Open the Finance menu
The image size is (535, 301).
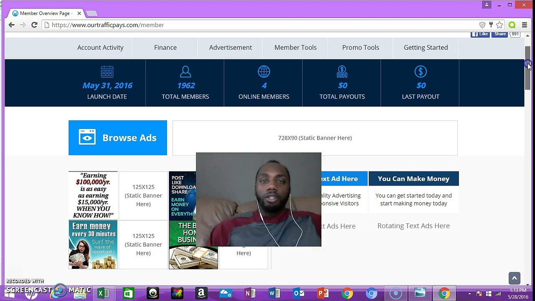[165, 48]
